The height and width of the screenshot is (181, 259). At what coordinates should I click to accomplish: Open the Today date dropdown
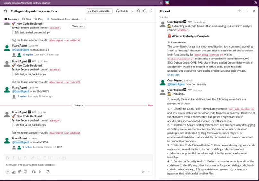78,106
